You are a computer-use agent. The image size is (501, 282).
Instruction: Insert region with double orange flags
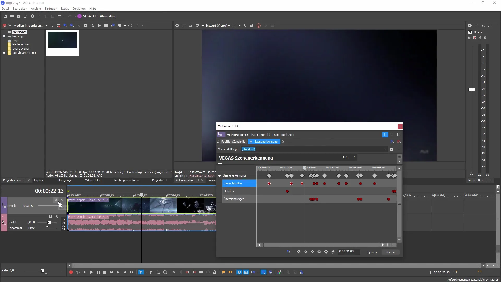[230, 272]
